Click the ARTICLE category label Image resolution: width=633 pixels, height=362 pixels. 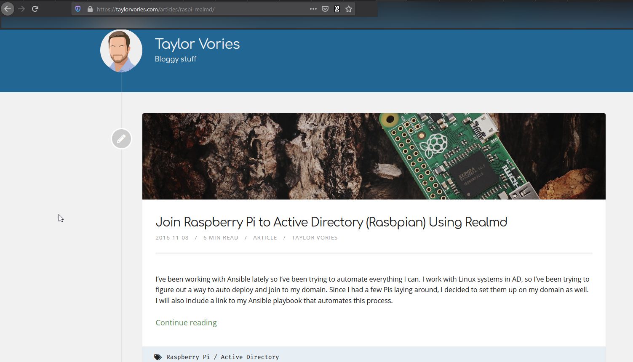point(265,237)
